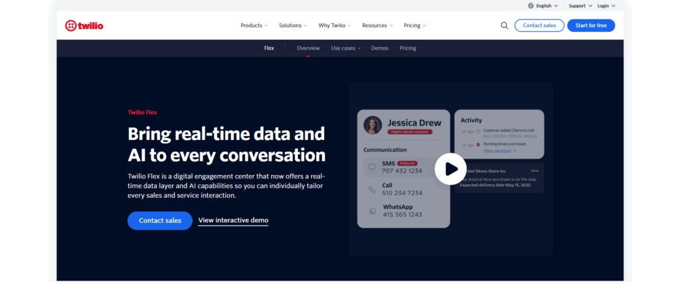Expand the Why Twilio menu
The image size is (680, 282).
pyautogui.click(x=335, y=26)
